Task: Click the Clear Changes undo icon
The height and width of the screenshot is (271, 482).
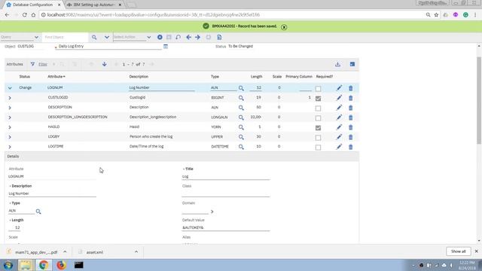Action: (x=178, y=37)
